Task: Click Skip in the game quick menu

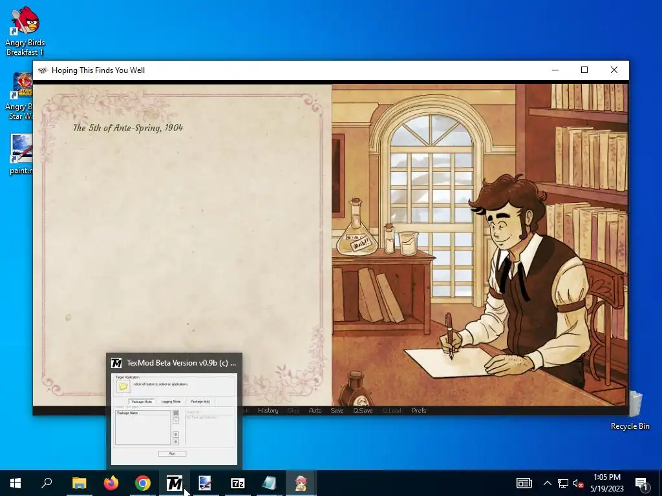Action: [293, 410]
